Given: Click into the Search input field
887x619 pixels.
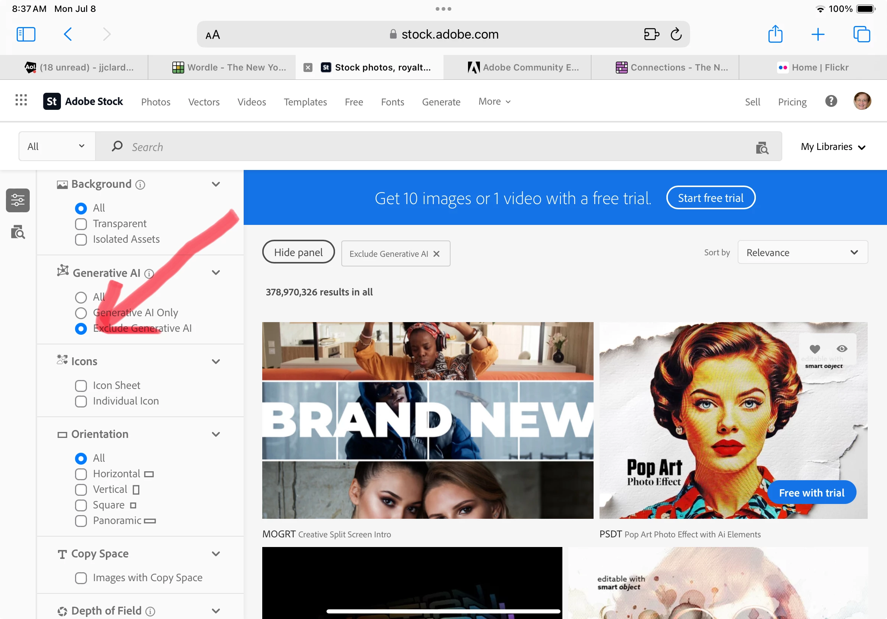Looking at the screenshot, I should 425,147.
